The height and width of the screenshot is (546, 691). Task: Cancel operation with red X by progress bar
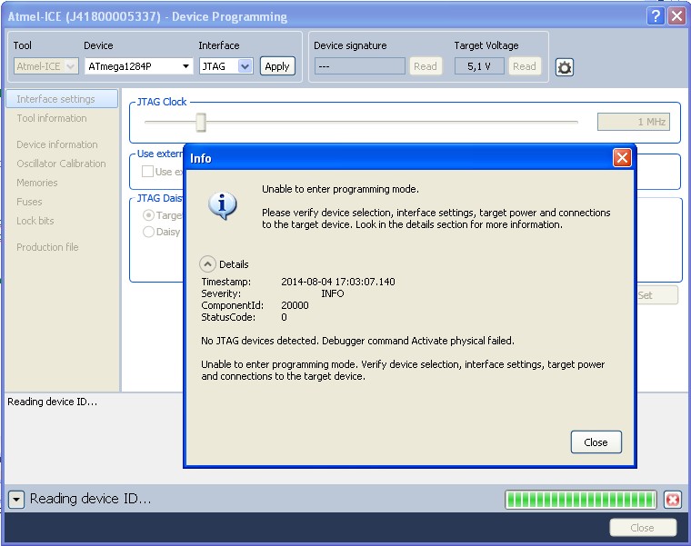(673, 500)
